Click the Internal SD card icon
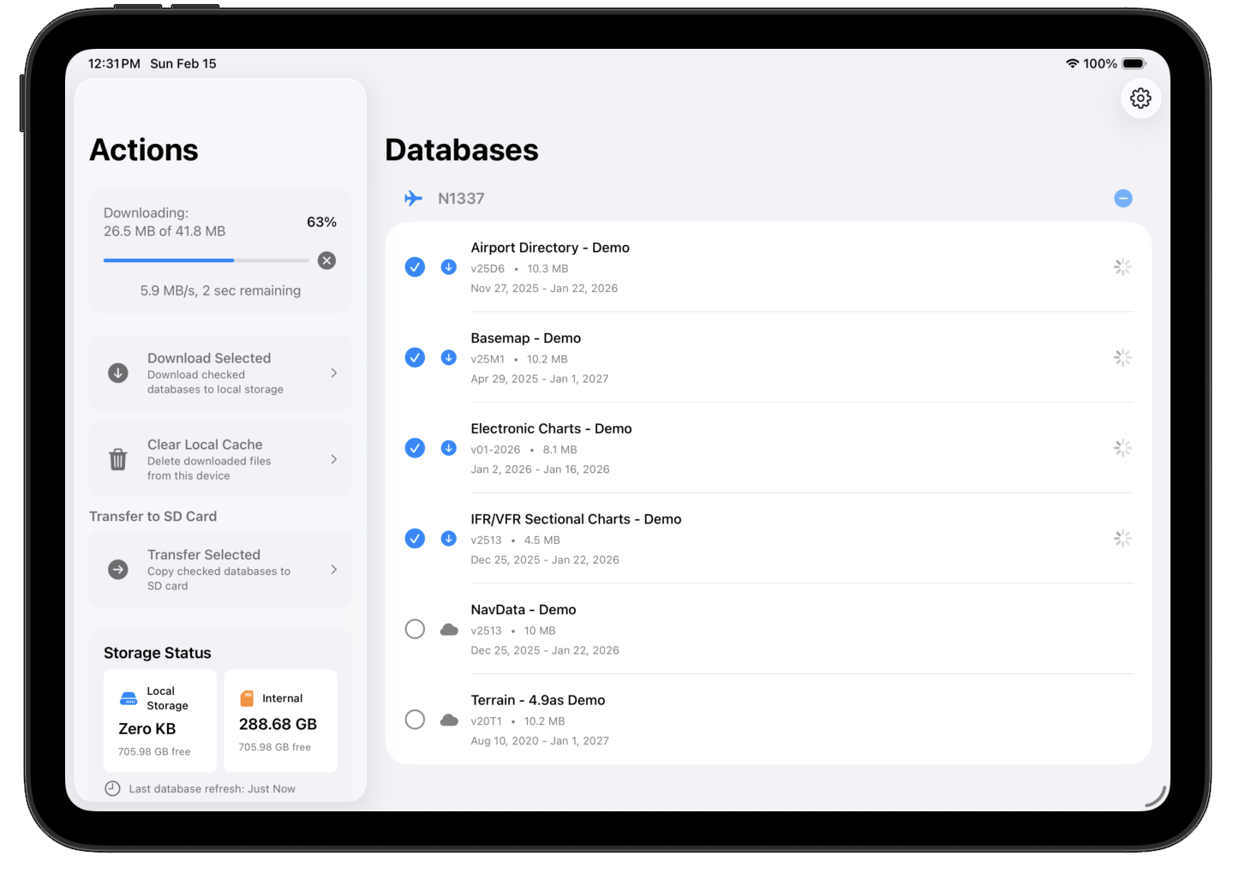Viewport: 1245px width, 885px height. point(248,697)
